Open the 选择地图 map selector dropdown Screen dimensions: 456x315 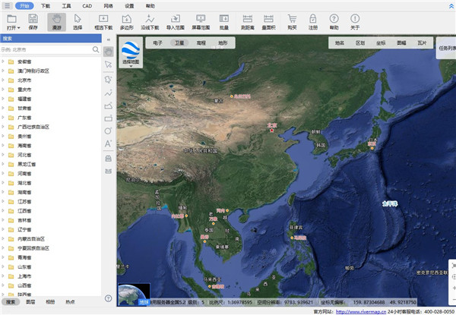point(131,52)
